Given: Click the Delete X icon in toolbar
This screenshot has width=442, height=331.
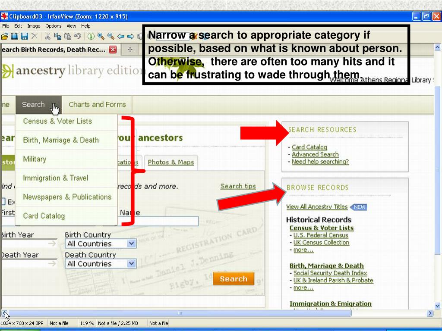Looking at the screenshot, I should 35,36.
